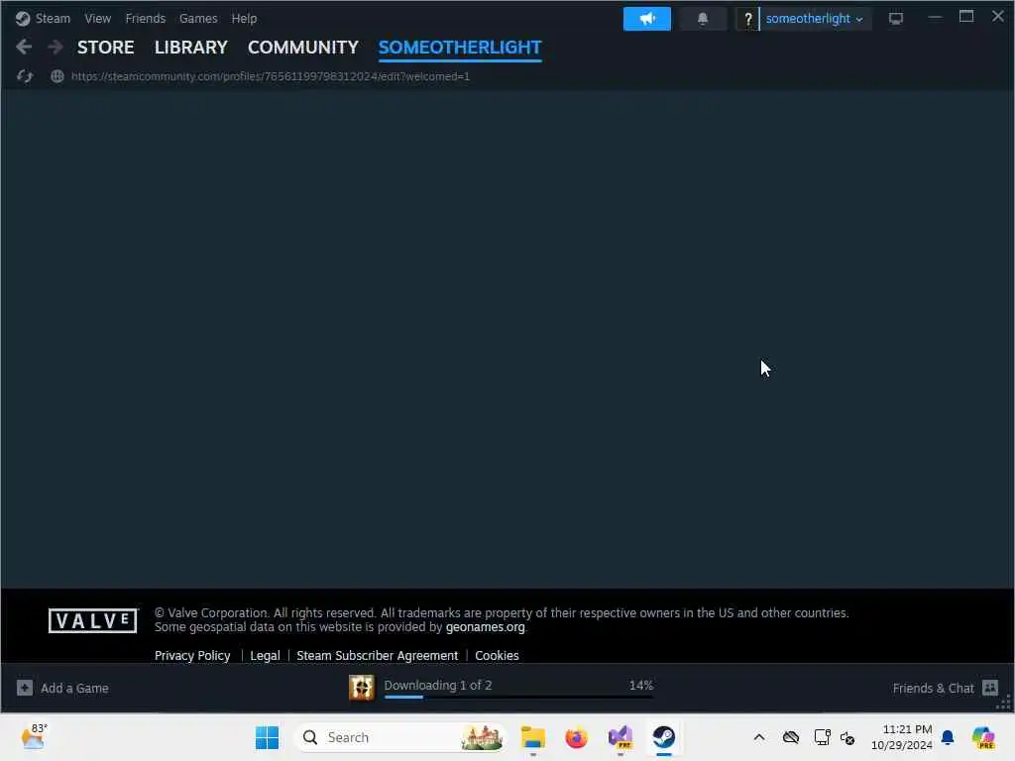The image size is (1015, 761).
Task: Open the taskbar notification bell
Action: coord(948,737)
